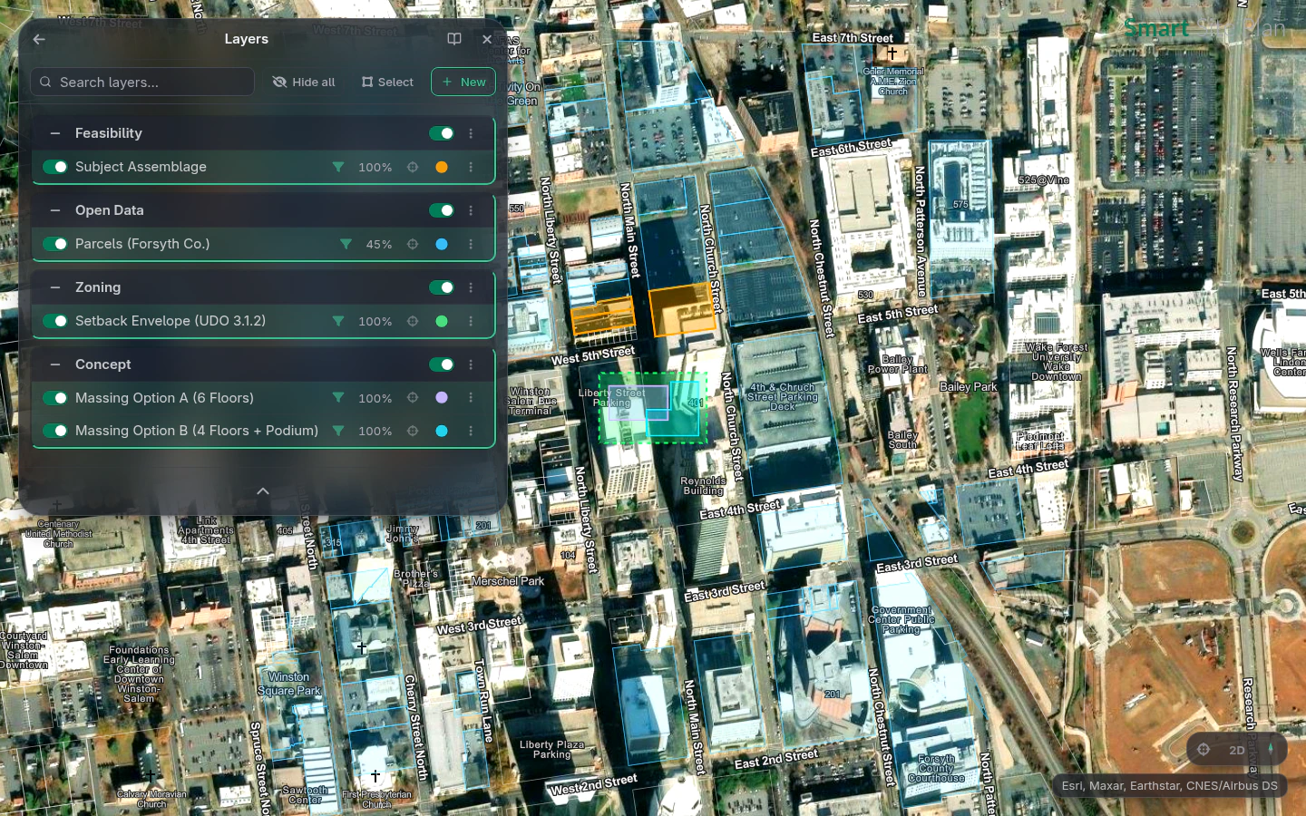The image size is (1306, 816).
Task: Toggle Subject Assemblage layer visibility
Action: pyautogui.click(x=55, y=167)
